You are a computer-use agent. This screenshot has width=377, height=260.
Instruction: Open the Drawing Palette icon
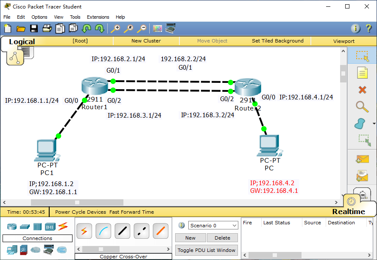pyautogui.click(x=157, y=28)
